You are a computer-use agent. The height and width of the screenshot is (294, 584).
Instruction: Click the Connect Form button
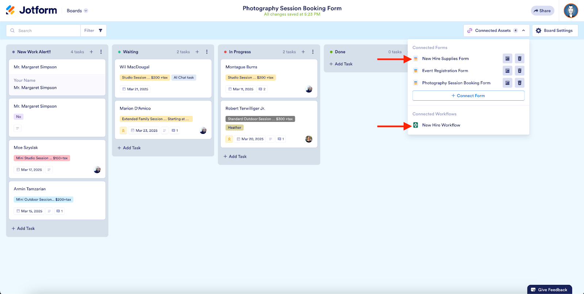(x=468, y=96)
